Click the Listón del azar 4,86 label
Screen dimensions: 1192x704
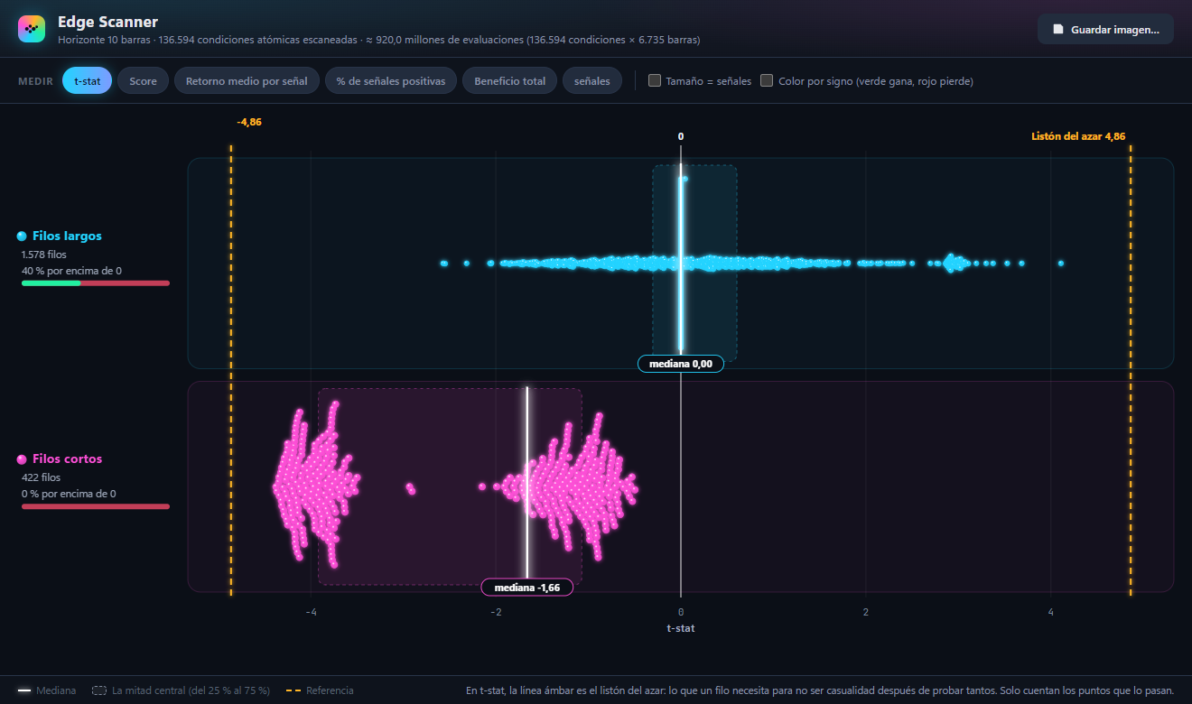point(1078,136)
